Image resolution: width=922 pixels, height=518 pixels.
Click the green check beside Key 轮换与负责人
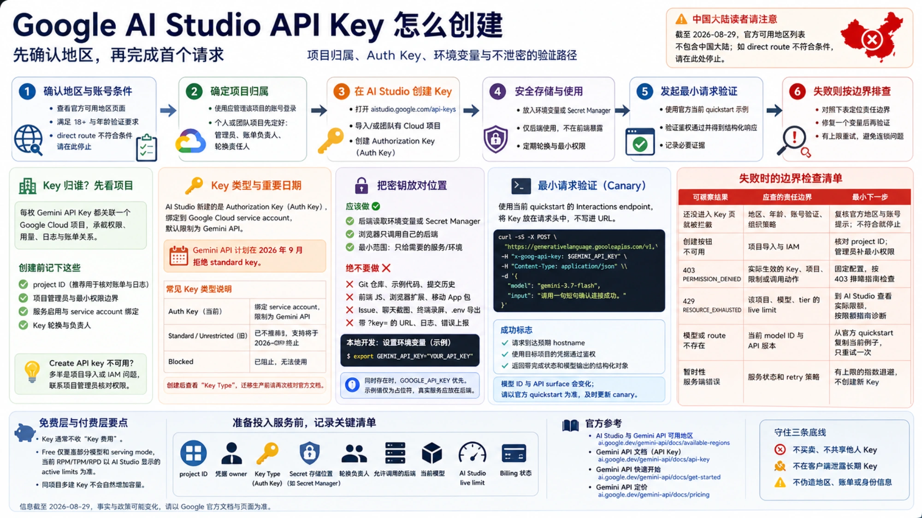click(x=23, y=325)
